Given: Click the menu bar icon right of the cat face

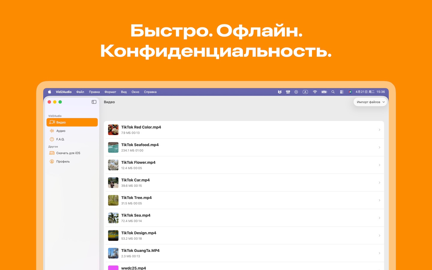Looking at the screenshot, I should [288, 92].
